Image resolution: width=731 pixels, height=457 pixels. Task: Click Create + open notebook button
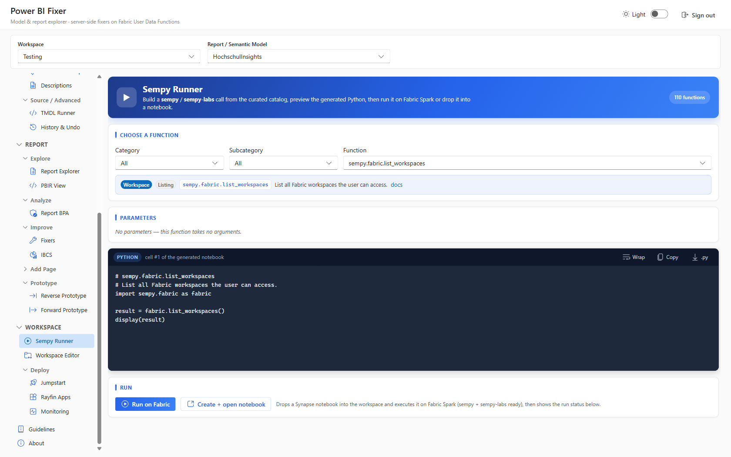(226, 404)
